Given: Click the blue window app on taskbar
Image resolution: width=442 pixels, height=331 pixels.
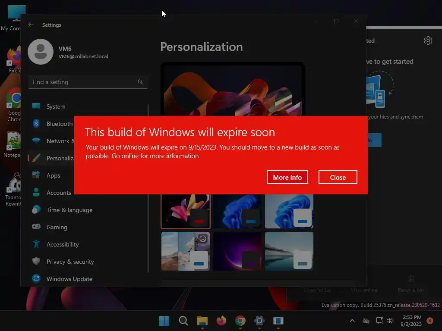Looking at the screenshot, I should click(278, 321).
